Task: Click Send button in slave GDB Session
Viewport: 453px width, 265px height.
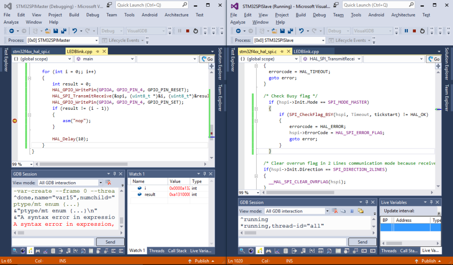Action: pyautogui.click(x=362, y=242)
